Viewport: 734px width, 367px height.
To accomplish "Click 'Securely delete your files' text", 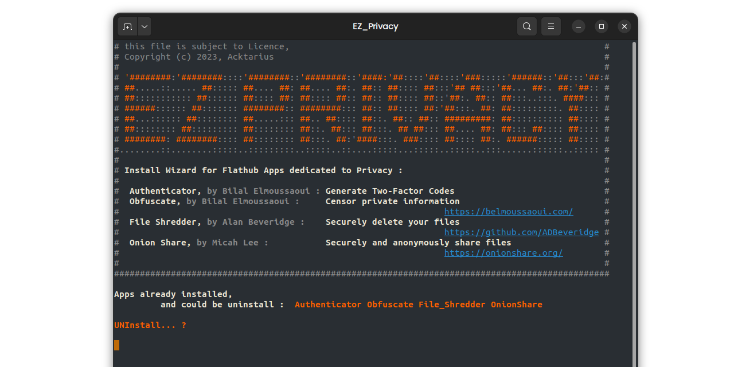I will pyautogui.click(x=392, y=222).
